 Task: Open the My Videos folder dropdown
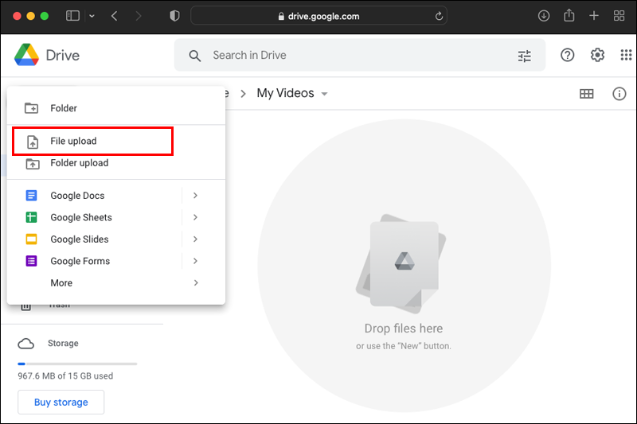[x=324, y=94]
